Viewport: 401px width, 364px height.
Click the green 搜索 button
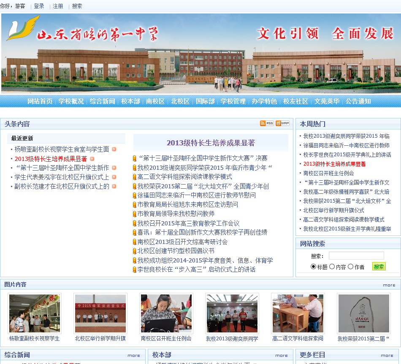(379, 267)
